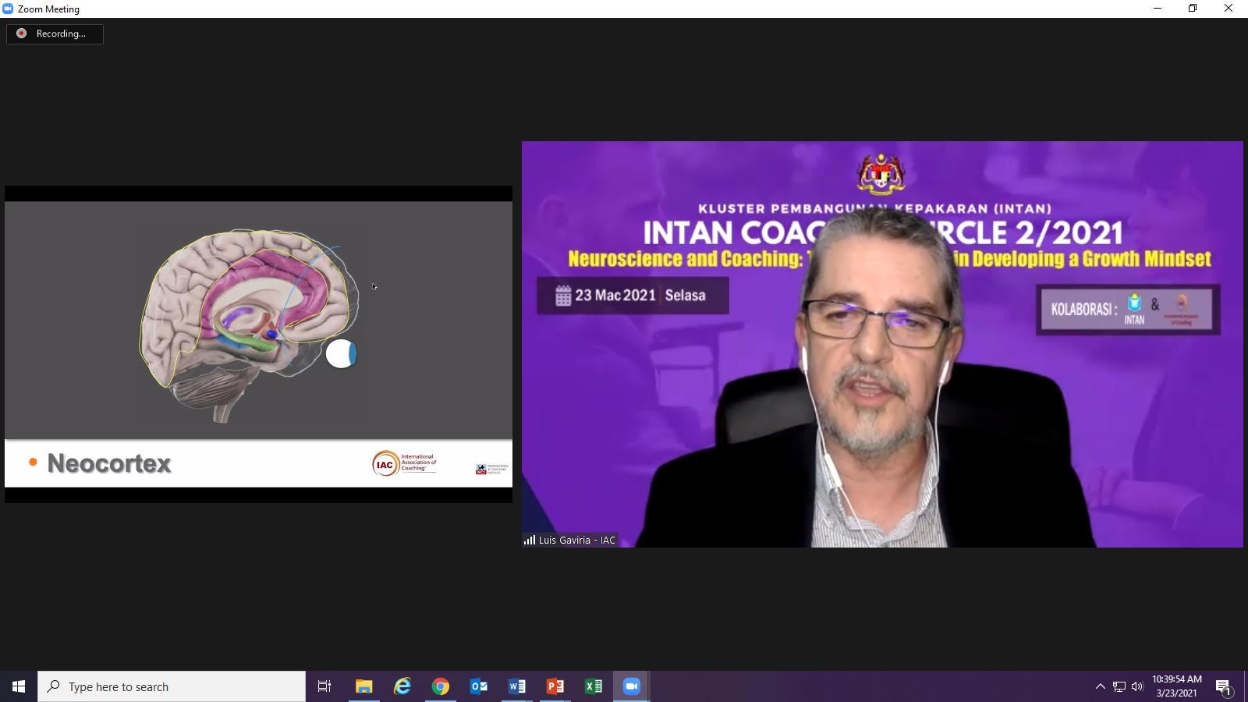This screenshot has width=1248, height=702.
Task: Launch Internet Explorer from taskbar
Action: click(402, 686)
